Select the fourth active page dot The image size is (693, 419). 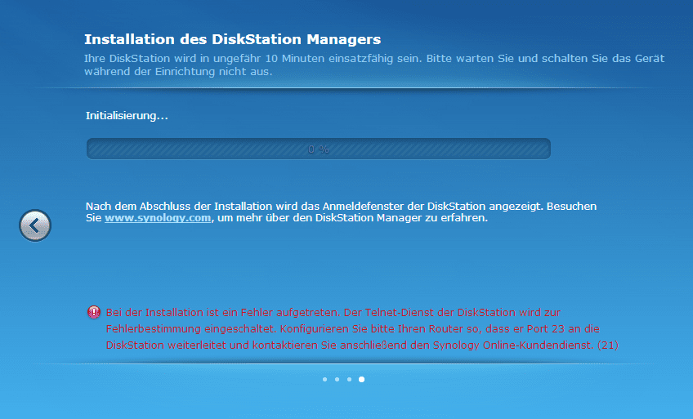(361, 379)
